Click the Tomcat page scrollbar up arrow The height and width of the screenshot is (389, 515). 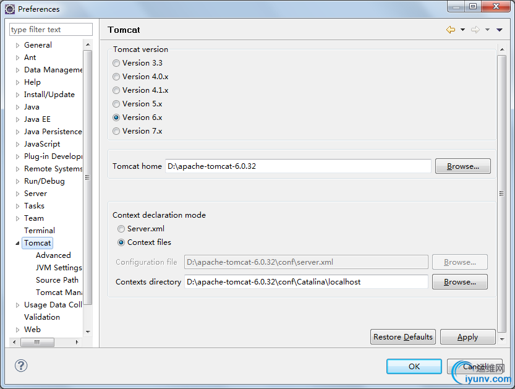coord(502,49)
